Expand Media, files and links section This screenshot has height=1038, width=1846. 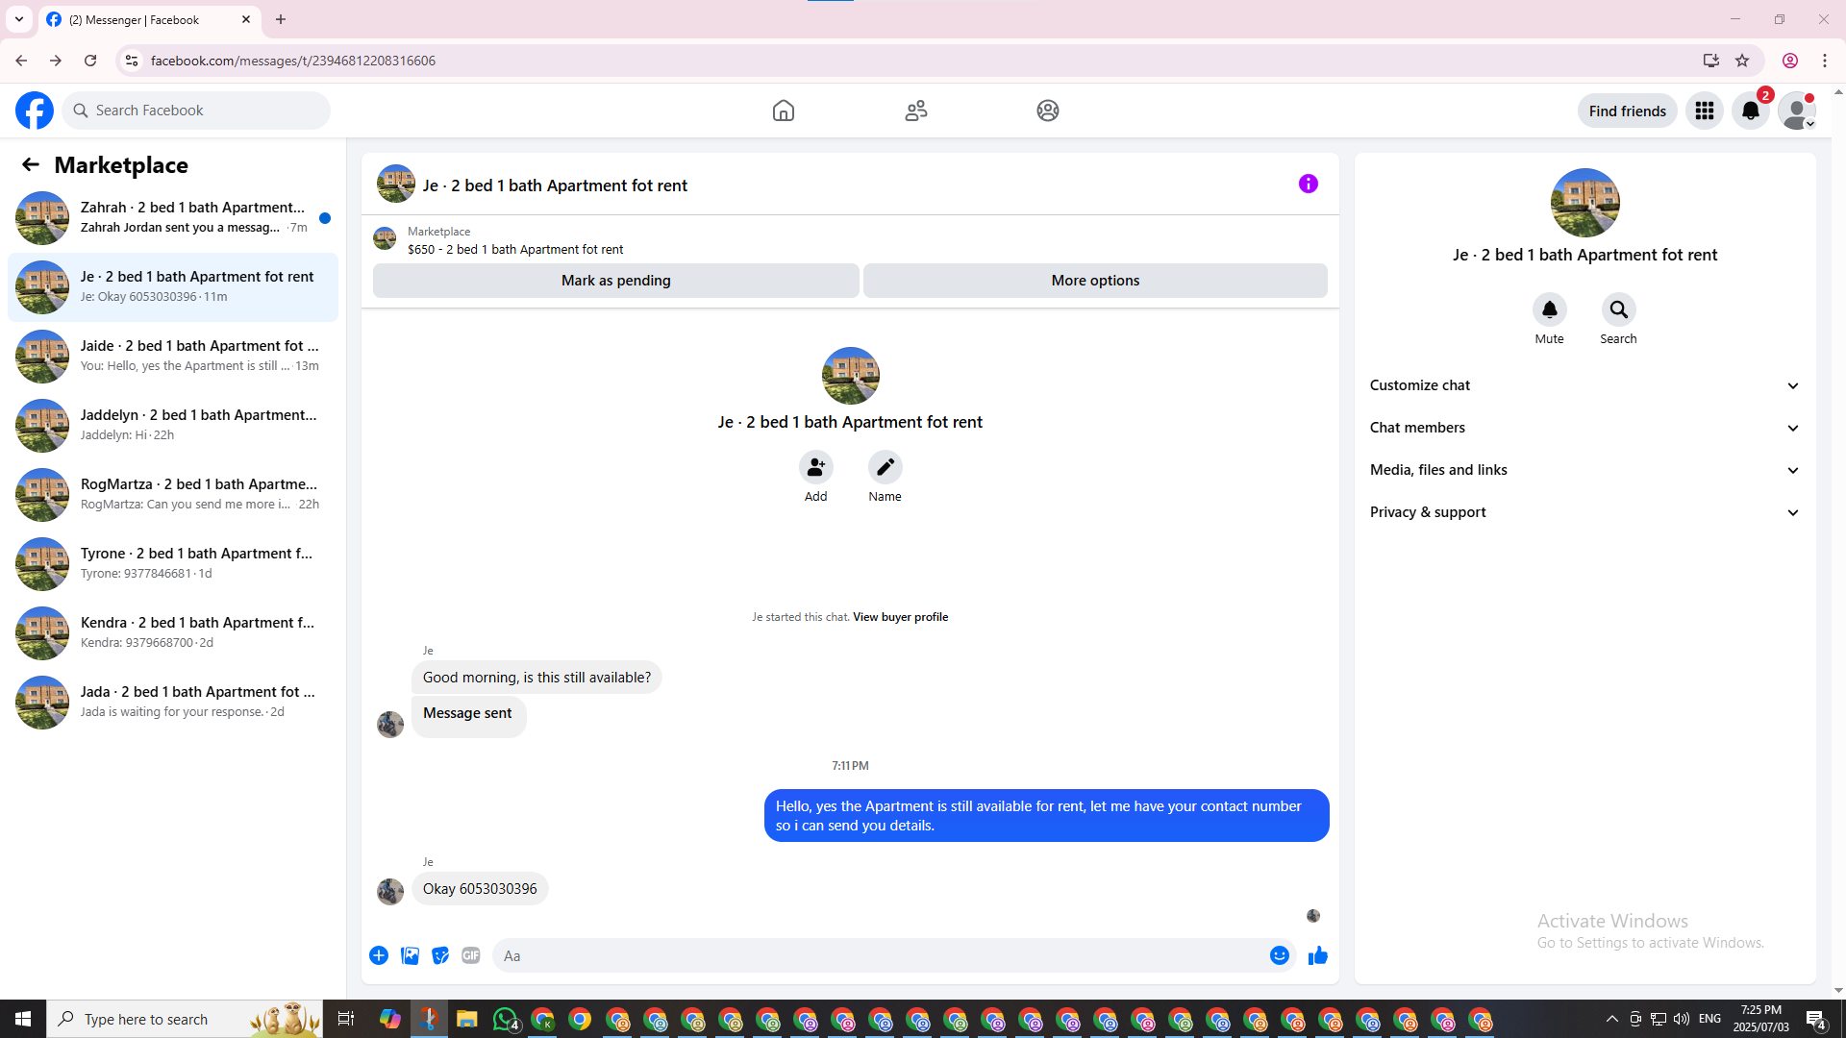[x=1584, y=470]
